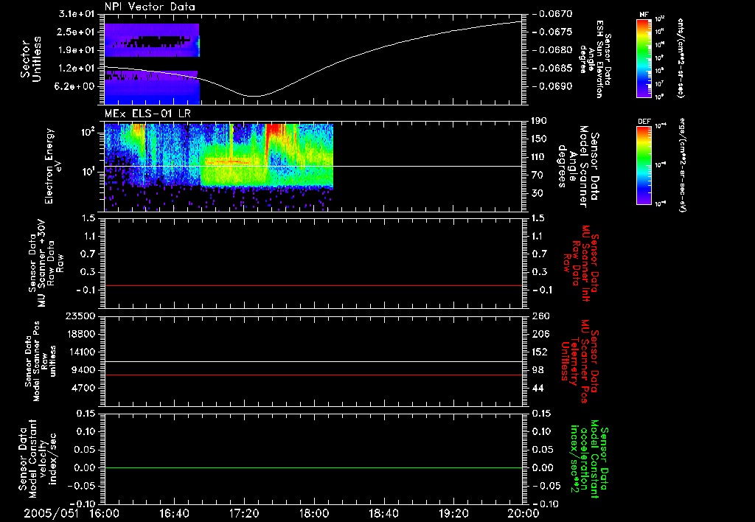
Task: Click the 10¹ electron energy tick label
Action: click(x=89, y=172)
